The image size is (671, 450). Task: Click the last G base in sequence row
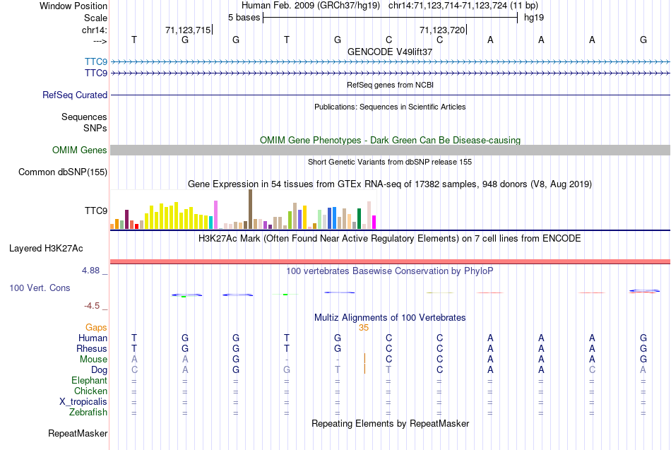coord(643,40)
